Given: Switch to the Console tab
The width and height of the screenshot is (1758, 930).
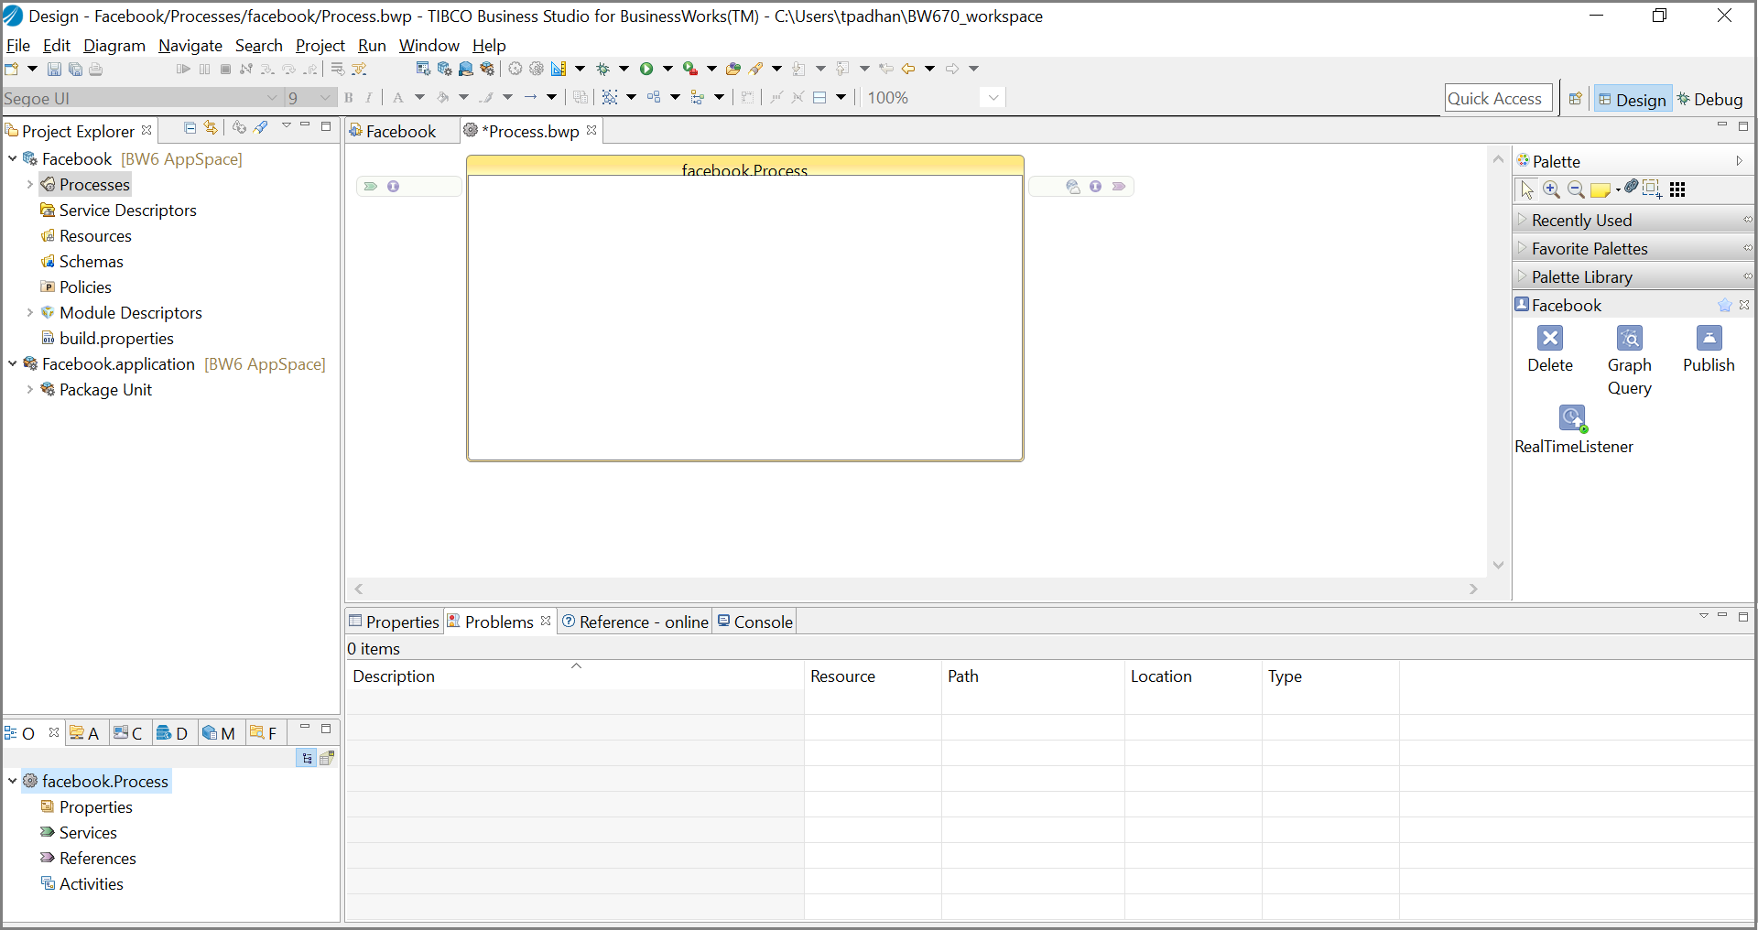Looking at the screenshot, I should (x=755, y=622).
